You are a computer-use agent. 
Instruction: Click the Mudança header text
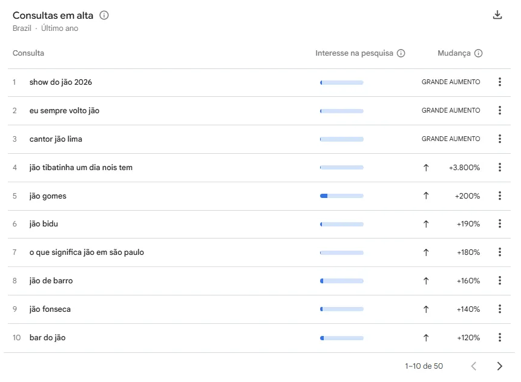454,53
